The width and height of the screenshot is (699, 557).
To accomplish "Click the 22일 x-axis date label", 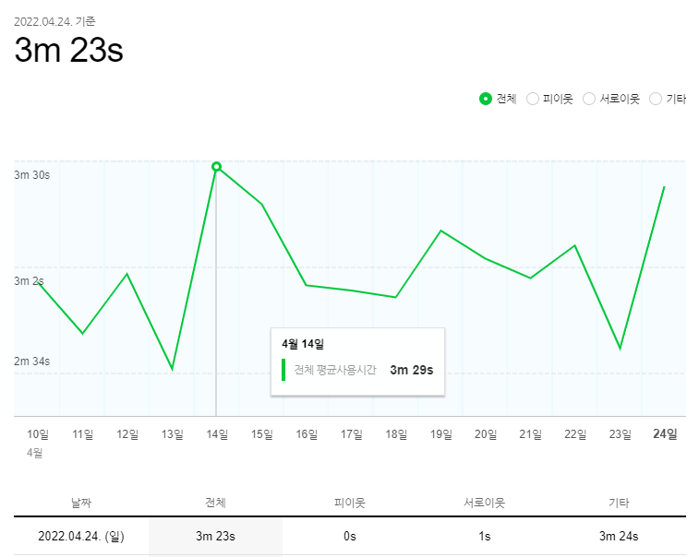I will 575,434.
